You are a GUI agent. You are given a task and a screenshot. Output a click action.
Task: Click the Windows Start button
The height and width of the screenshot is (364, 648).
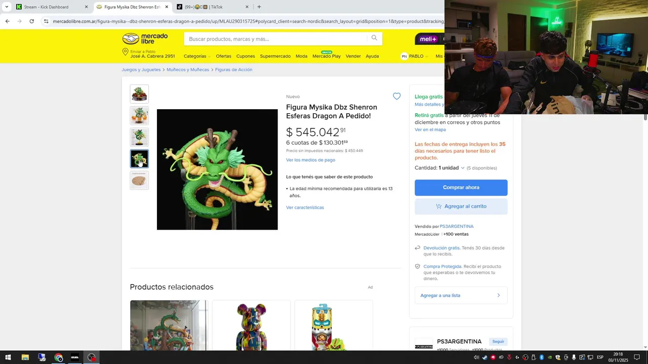click(8, 357)
